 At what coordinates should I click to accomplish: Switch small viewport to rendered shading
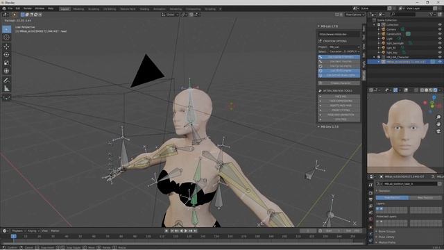point(435,90)
